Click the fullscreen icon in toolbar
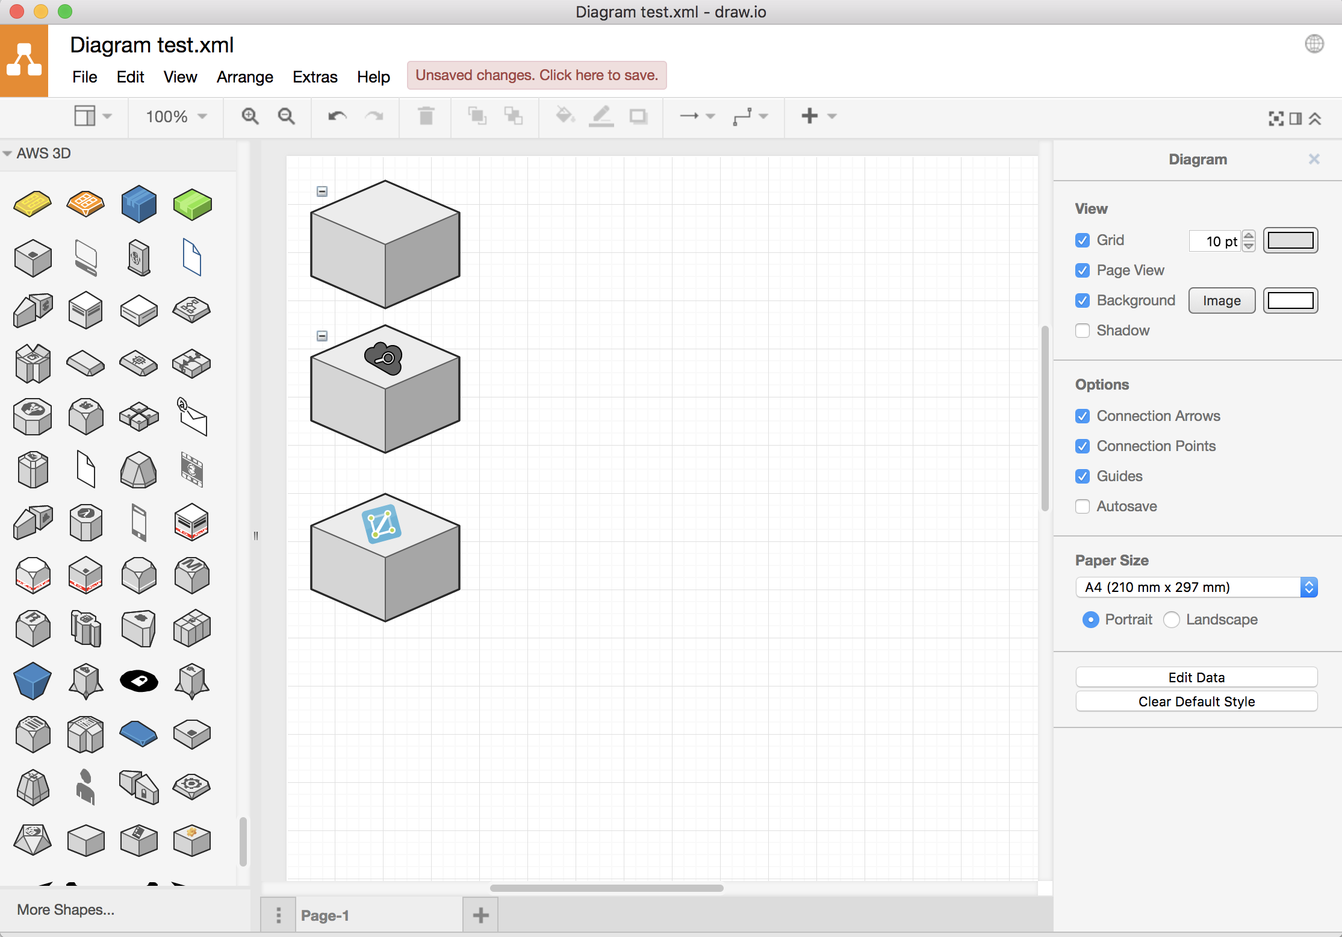Viewport: 1342px width, 937px height. (1276, 119)
